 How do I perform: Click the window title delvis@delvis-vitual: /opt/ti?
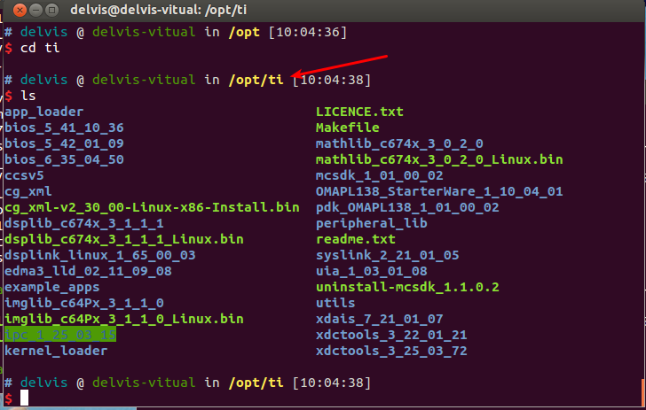tap(159, 10)
